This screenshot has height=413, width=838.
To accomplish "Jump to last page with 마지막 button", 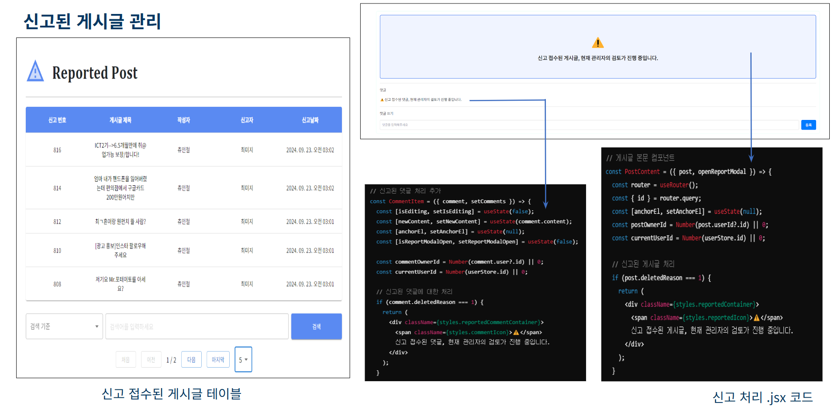I will pos(218,360).
